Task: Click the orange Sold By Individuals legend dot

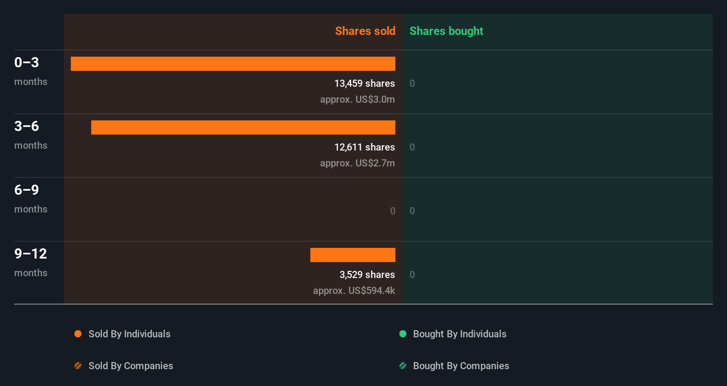Action: [78, 334]
